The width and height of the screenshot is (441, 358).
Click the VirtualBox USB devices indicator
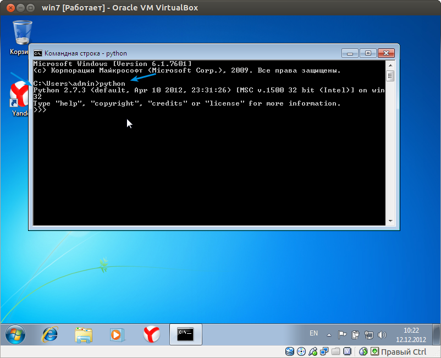[313, 351]
